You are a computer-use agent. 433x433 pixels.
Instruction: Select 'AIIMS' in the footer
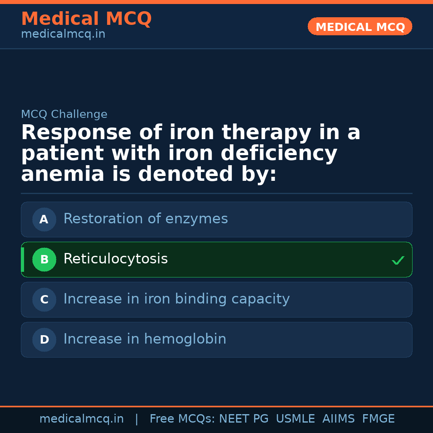[338, 419]
